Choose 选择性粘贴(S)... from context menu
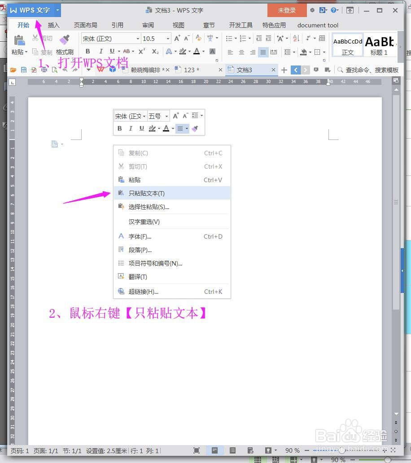 click(x=172, y=207)
